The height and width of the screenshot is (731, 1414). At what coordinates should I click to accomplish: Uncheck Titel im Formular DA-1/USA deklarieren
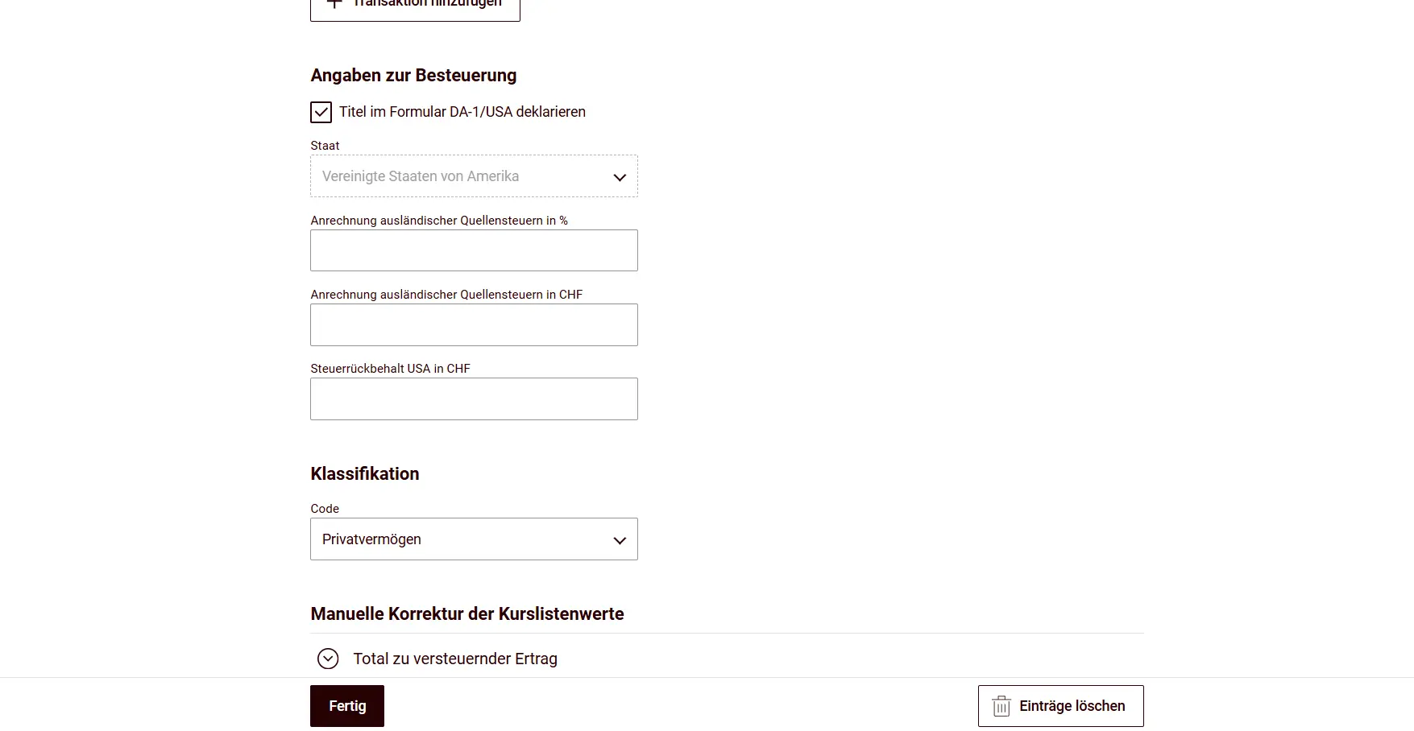click(321, 112)
